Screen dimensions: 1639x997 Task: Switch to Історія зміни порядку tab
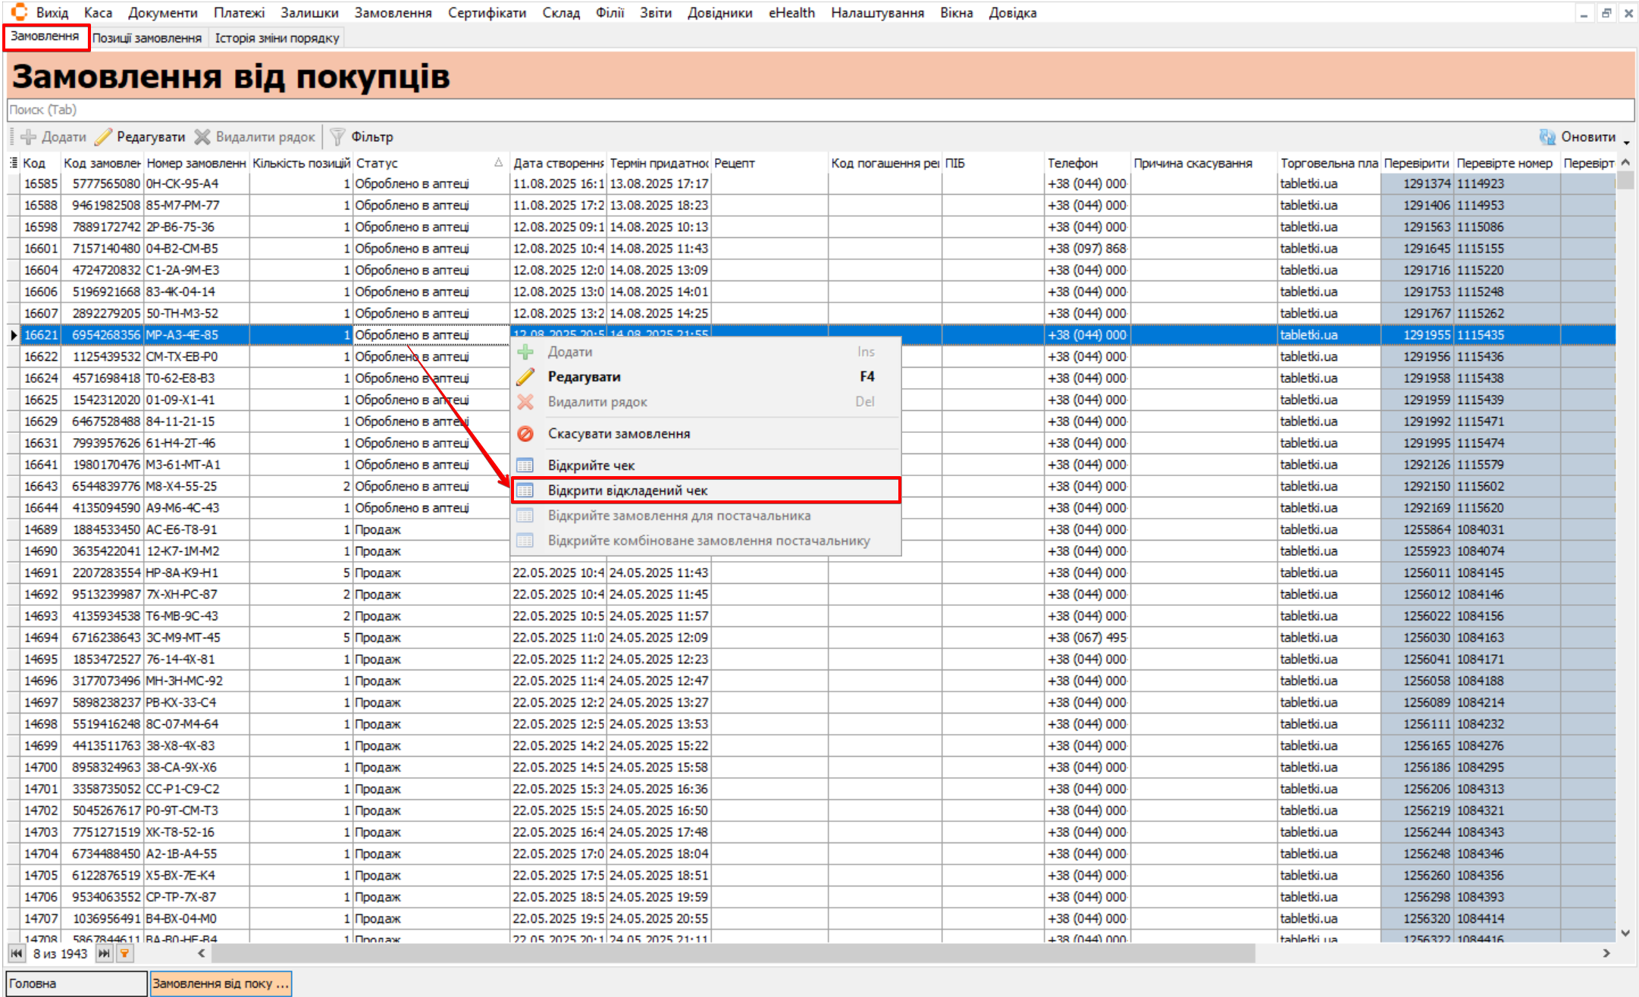pos(277,38)
